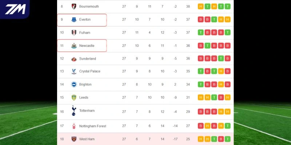This screenshot has height=145, width=291.
Task: Click the West Ham club crest
Action: (x=74, y=139)
